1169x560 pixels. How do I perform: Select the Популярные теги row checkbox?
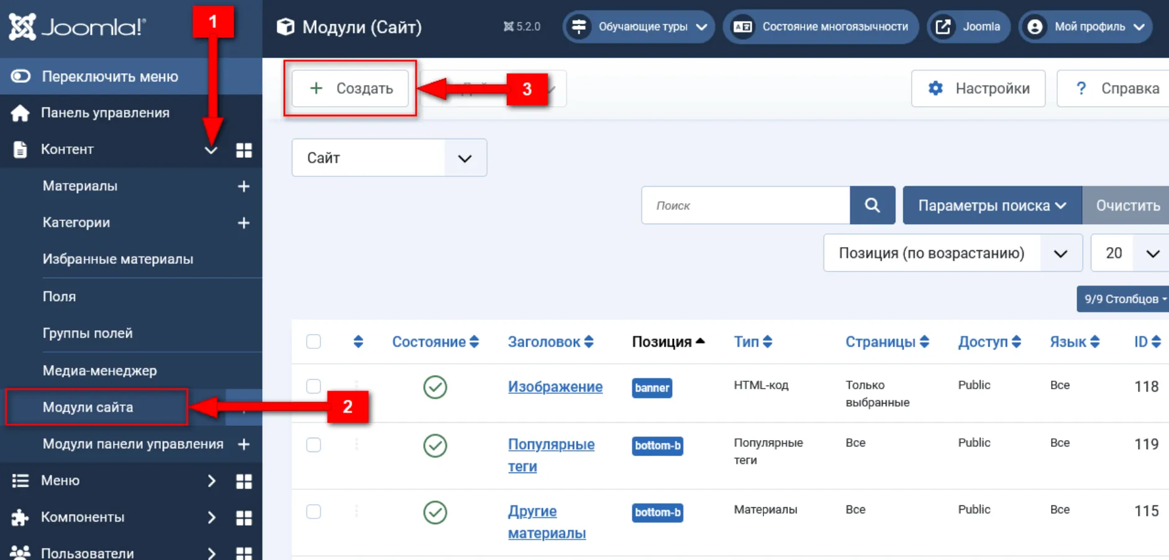314,445
